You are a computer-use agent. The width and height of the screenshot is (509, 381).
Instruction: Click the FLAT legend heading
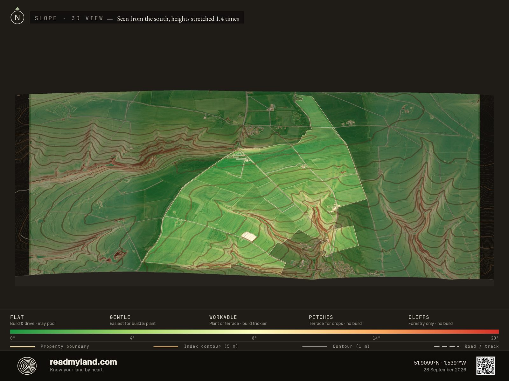(17, 317)
